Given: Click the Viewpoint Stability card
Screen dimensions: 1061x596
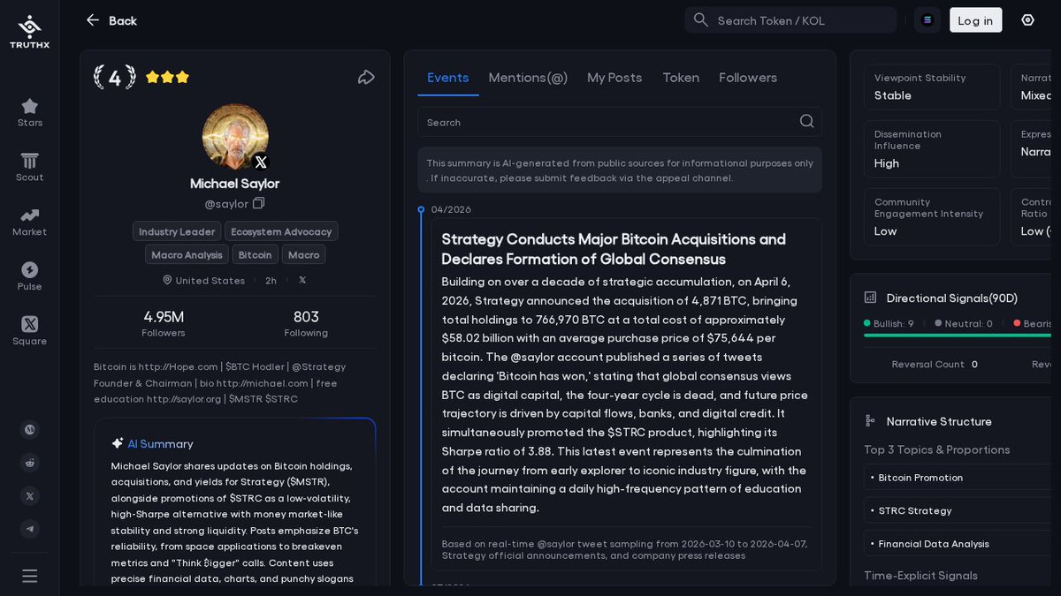Looking at the screenshot, I should click(x=932, y=87).
